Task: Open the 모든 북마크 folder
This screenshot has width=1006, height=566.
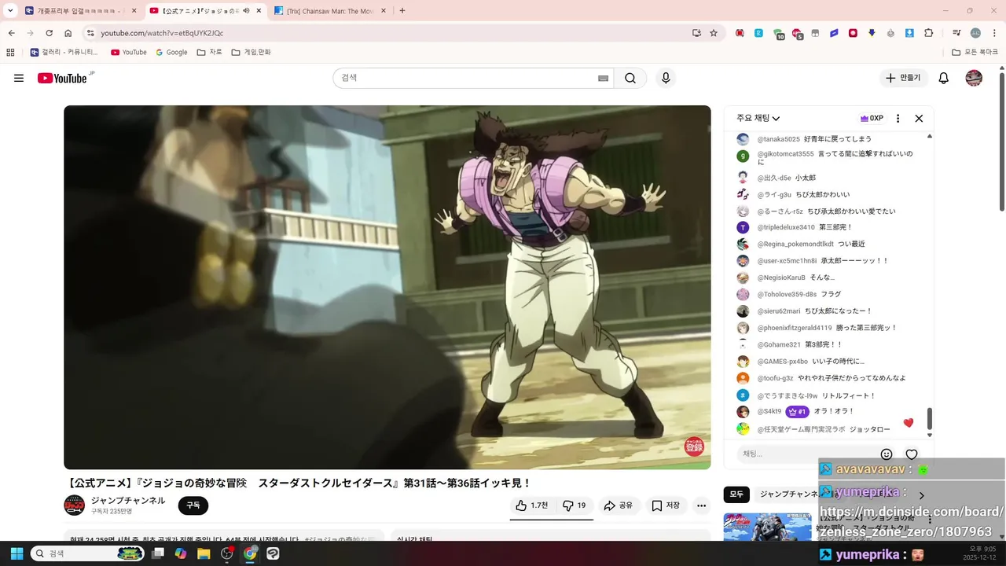Action: [x=975, y=52]
